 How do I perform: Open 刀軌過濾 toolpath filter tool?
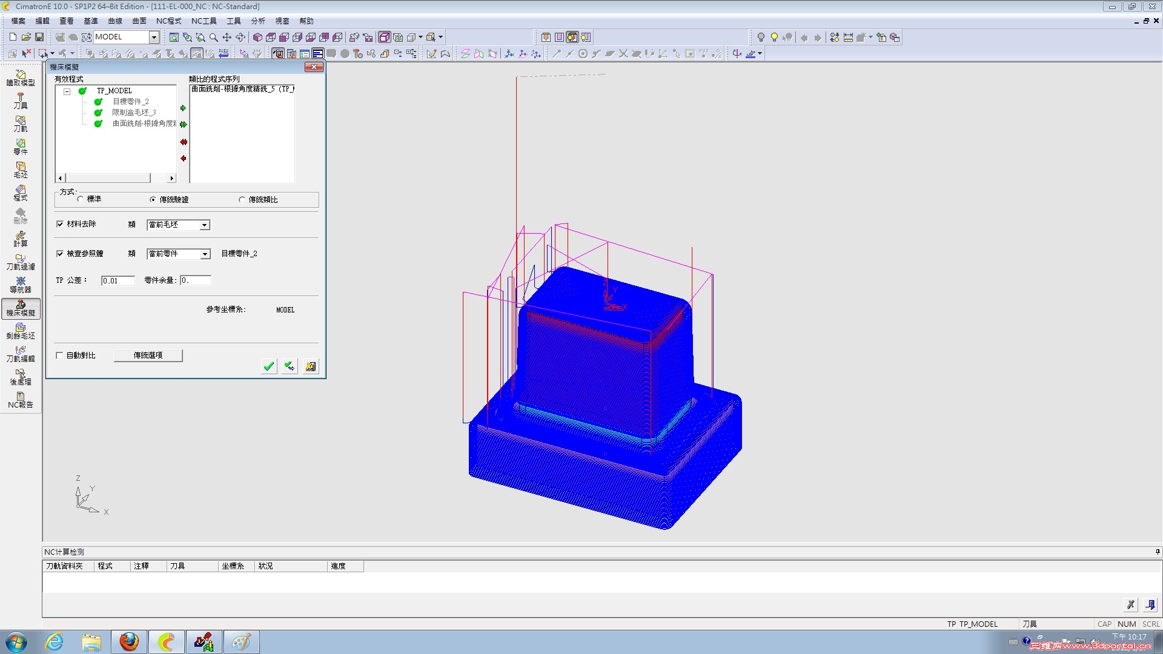(x=21, y=262)
